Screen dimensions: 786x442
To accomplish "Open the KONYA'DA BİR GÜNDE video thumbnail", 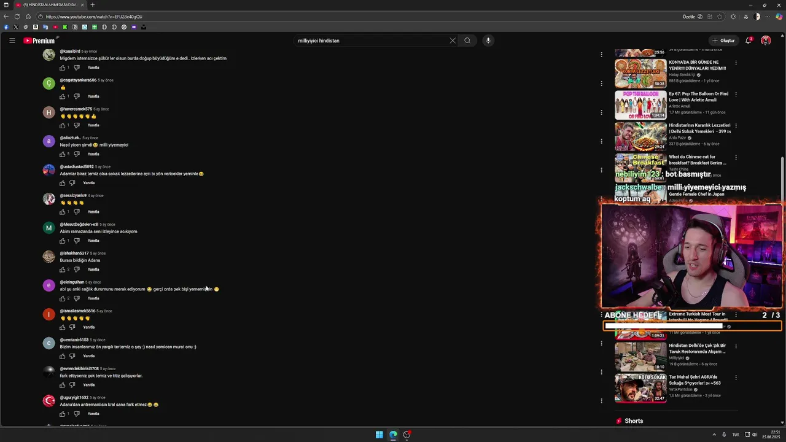I will pyautogui.click(x=640, y=74).
